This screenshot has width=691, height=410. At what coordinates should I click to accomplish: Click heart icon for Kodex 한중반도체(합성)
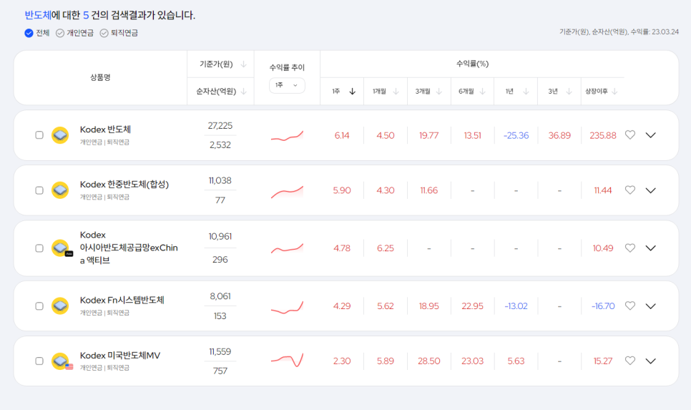coord(629,190)
